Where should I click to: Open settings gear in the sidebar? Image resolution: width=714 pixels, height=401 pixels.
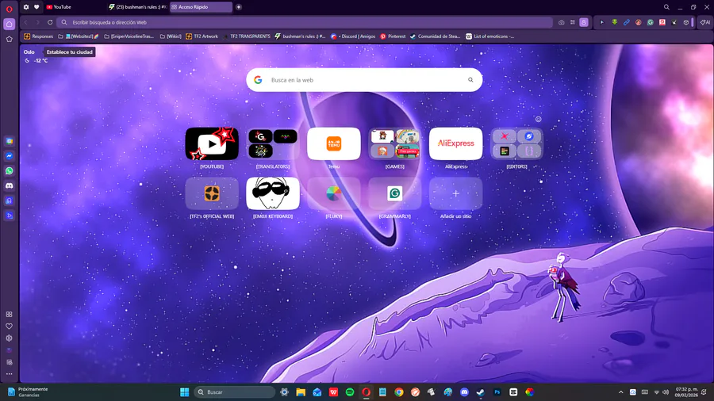(9, 338)
